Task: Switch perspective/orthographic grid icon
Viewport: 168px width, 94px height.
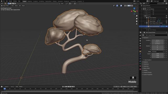Action: coord(137,24)
